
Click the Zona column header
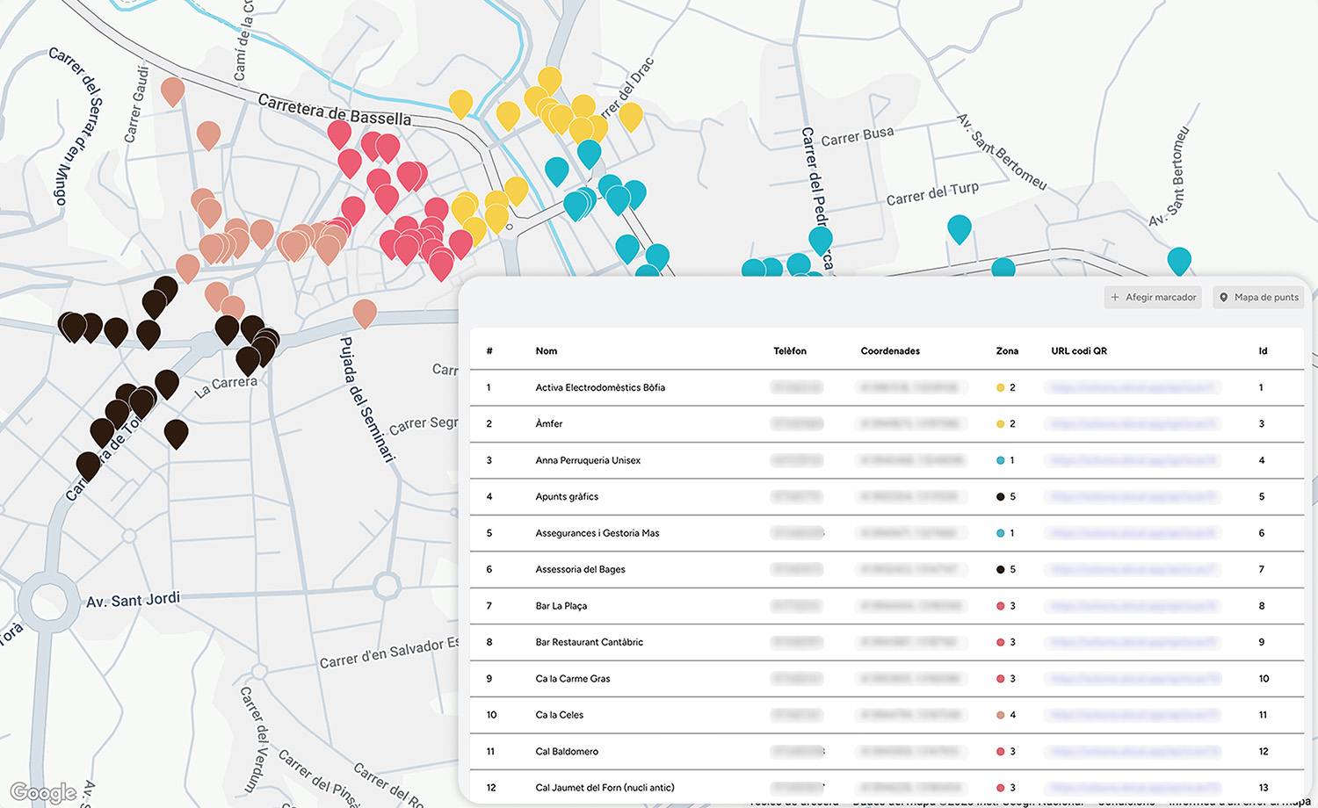[1007, 351]
